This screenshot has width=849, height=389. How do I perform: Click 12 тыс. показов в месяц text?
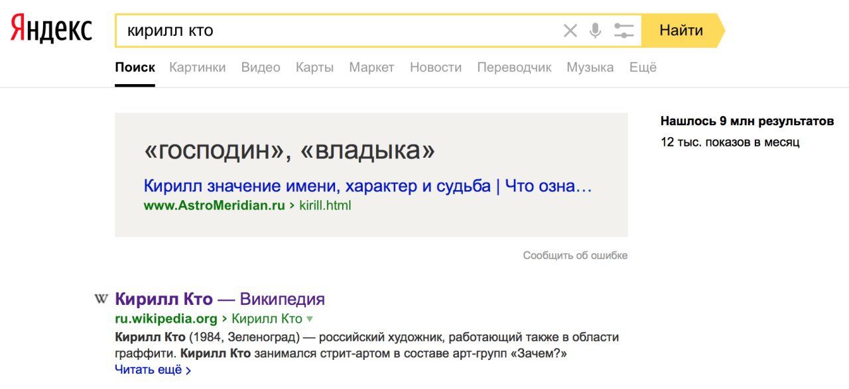coord(730,142)
